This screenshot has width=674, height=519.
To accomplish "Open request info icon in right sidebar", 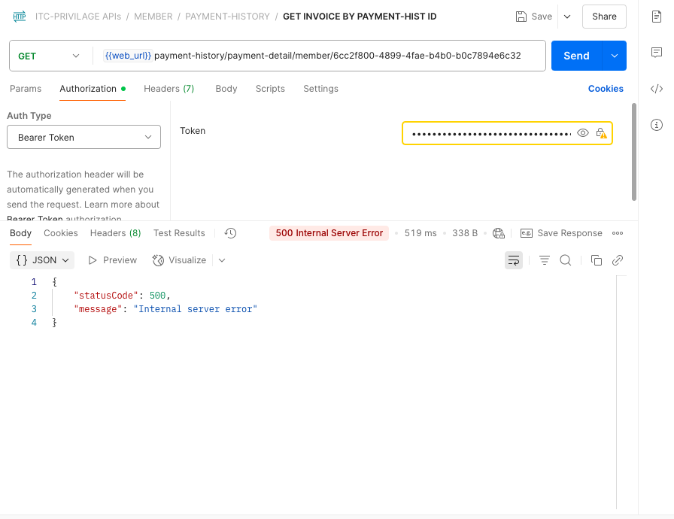I will pos(656,125).
